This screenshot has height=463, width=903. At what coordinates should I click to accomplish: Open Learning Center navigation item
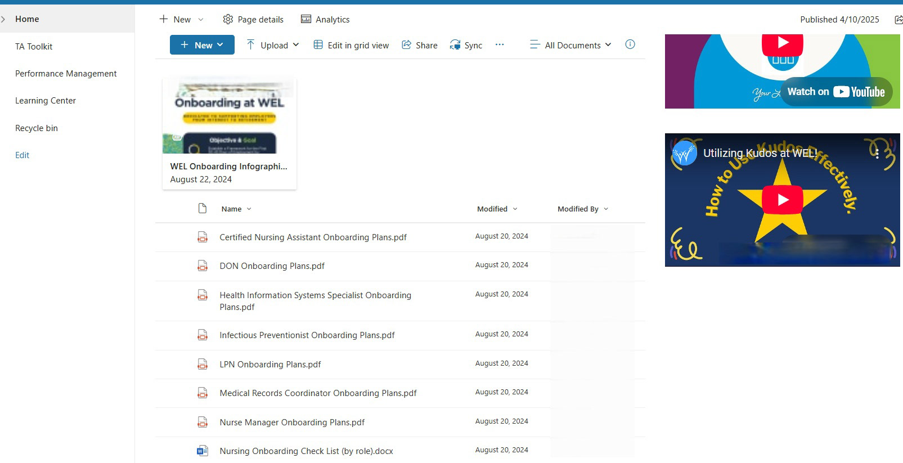pos(46,101)
